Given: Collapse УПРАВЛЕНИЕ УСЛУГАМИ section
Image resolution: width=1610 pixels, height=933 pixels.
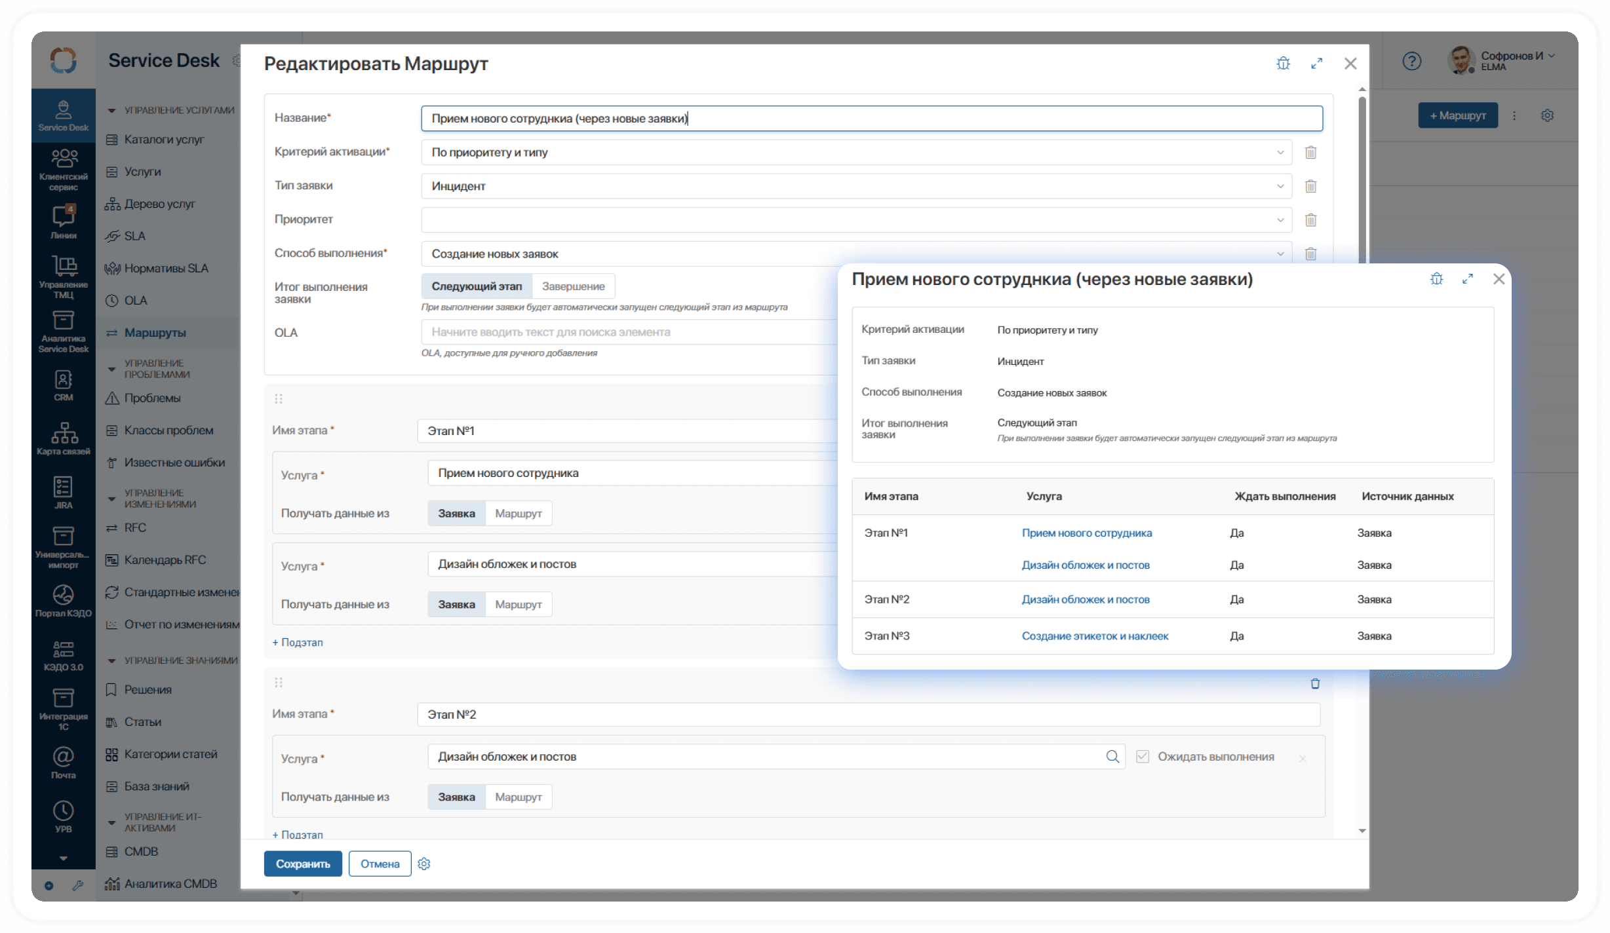Looking at the screenshot, I should 111,111.
